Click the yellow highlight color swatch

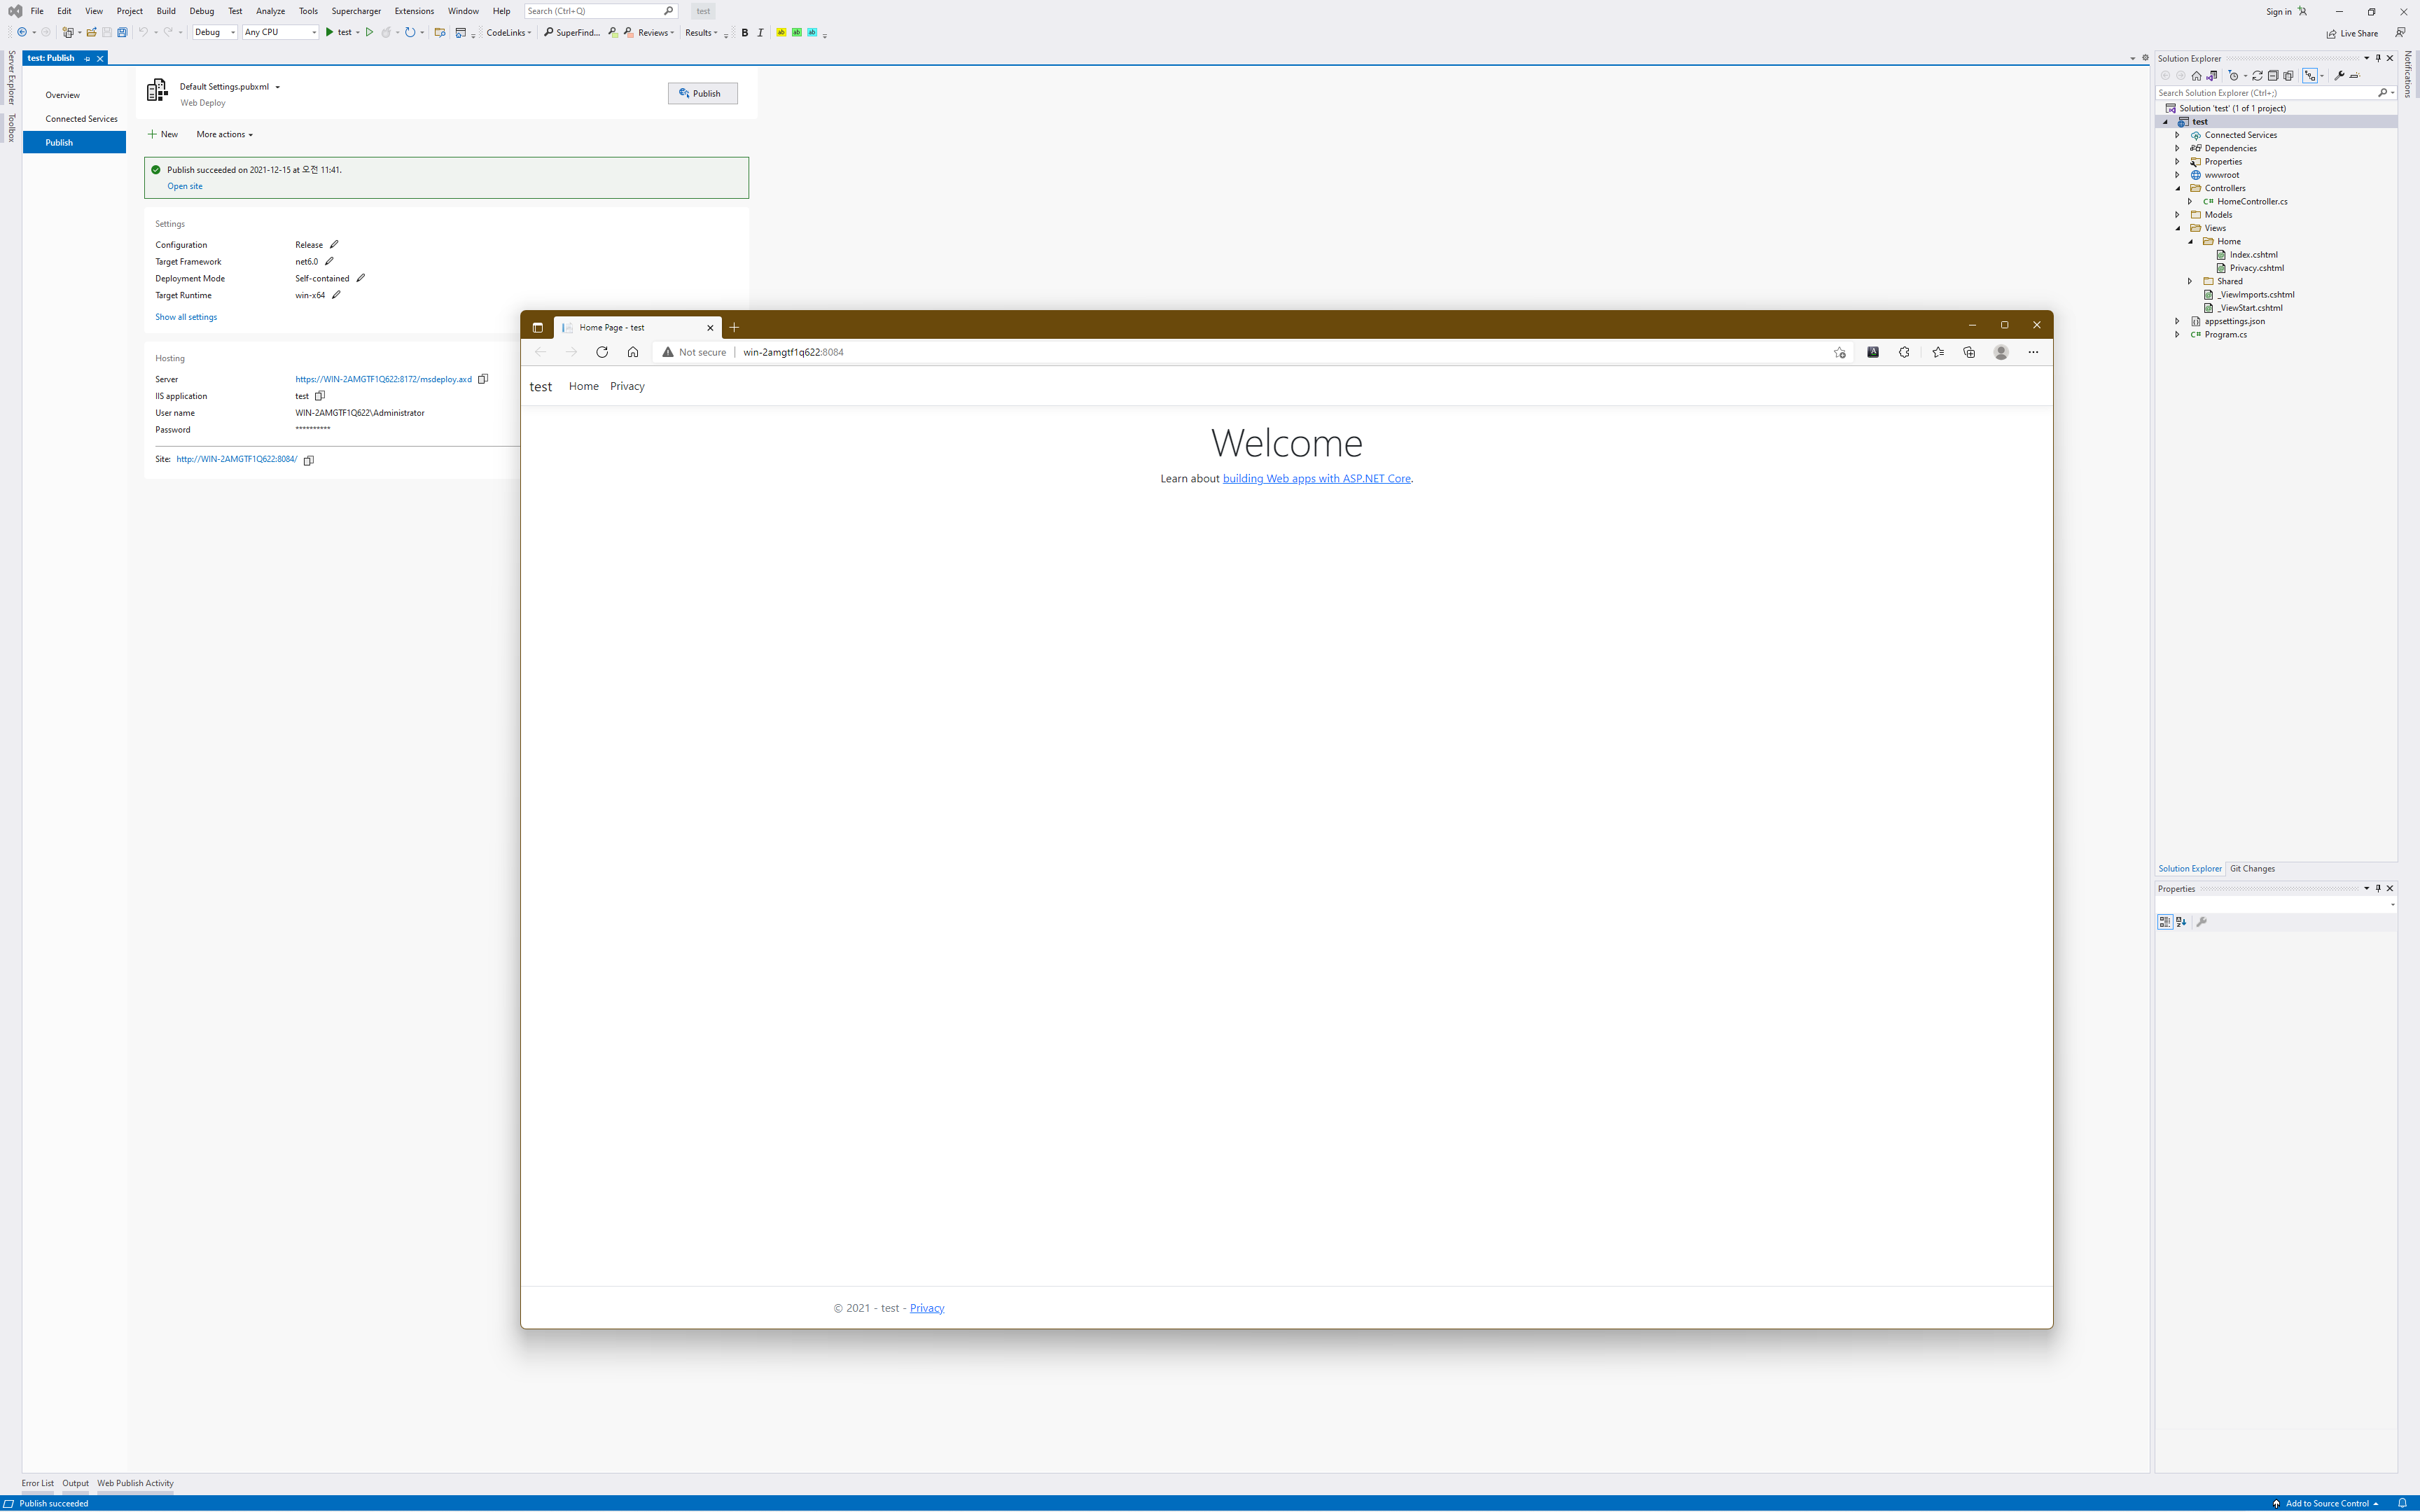tap(781, 32)
